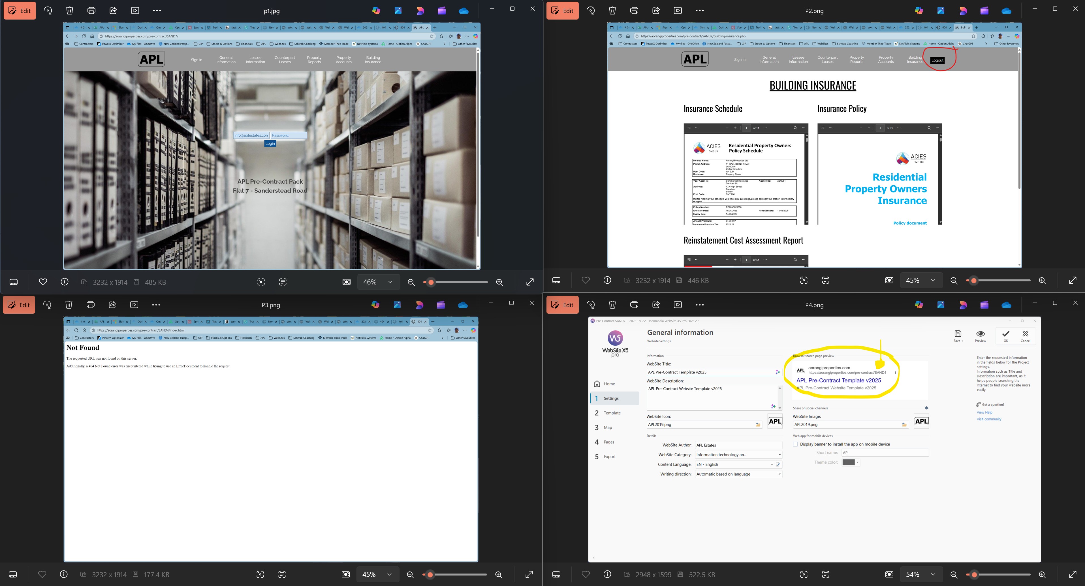1085x586 pixels.
Task: Click the Edit button in the P4.png window
Action: pyautogui.click(x=562, y=305)
